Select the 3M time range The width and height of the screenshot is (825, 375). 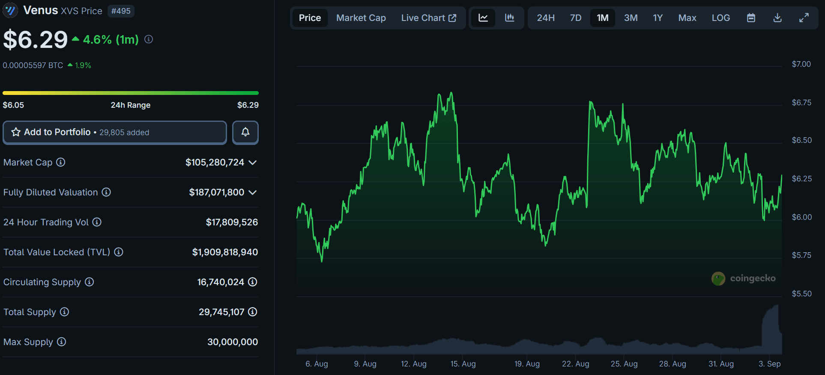tap(631, 18)
